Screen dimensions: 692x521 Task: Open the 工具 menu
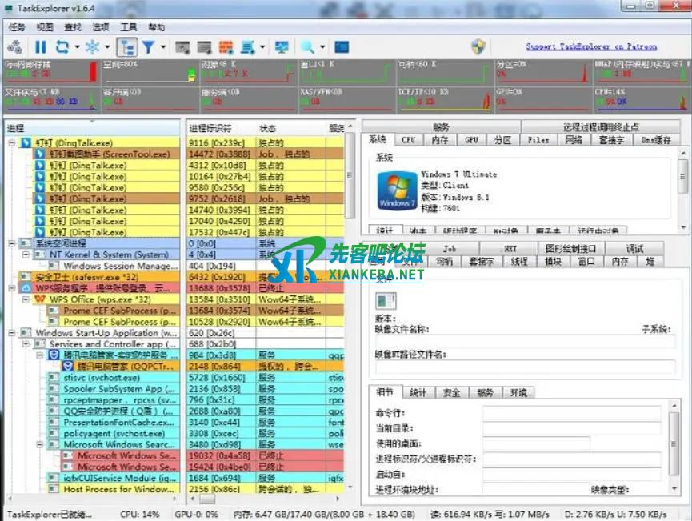pyautogui.click(x=128, y=26)
